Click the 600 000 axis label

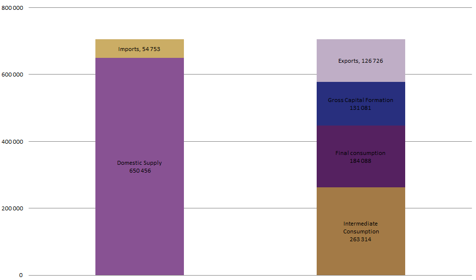12,75
